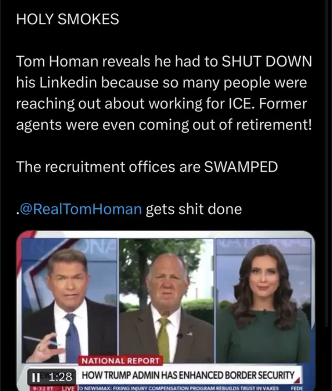
Task: Click the red triangle corner on chyron
Action: [298, 378]
